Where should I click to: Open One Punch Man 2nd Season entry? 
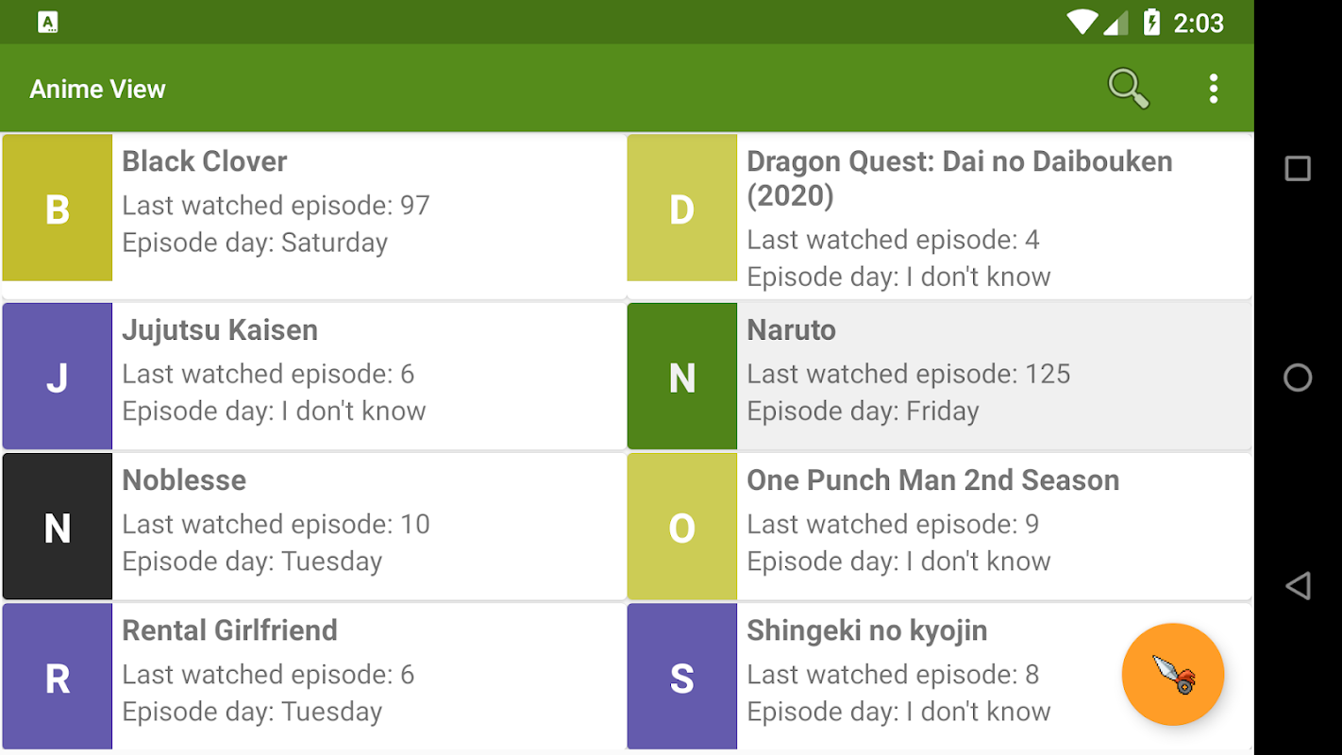(932, 480)
